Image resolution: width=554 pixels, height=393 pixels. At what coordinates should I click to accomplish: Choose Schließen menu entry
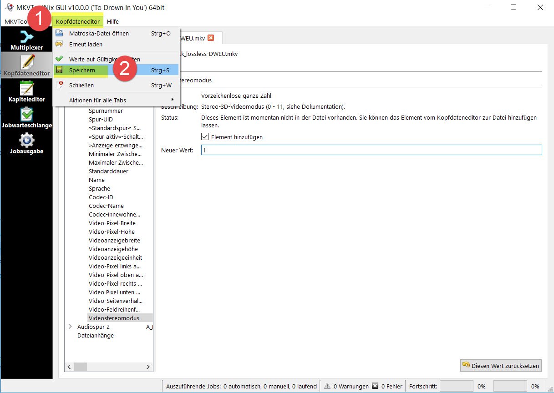116,85
